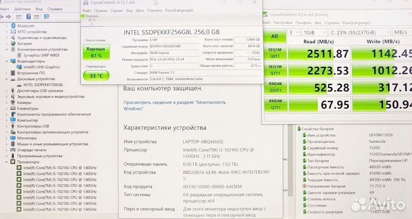Run the RND4K Q32T1 test button
Image resolution: width=412 pixels, height=219 pixels.
click(275, 87)
